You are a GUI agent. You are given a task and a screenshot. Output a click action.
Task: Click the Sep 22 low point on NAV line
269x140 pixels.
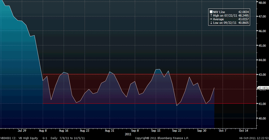[x=177, y=105]
